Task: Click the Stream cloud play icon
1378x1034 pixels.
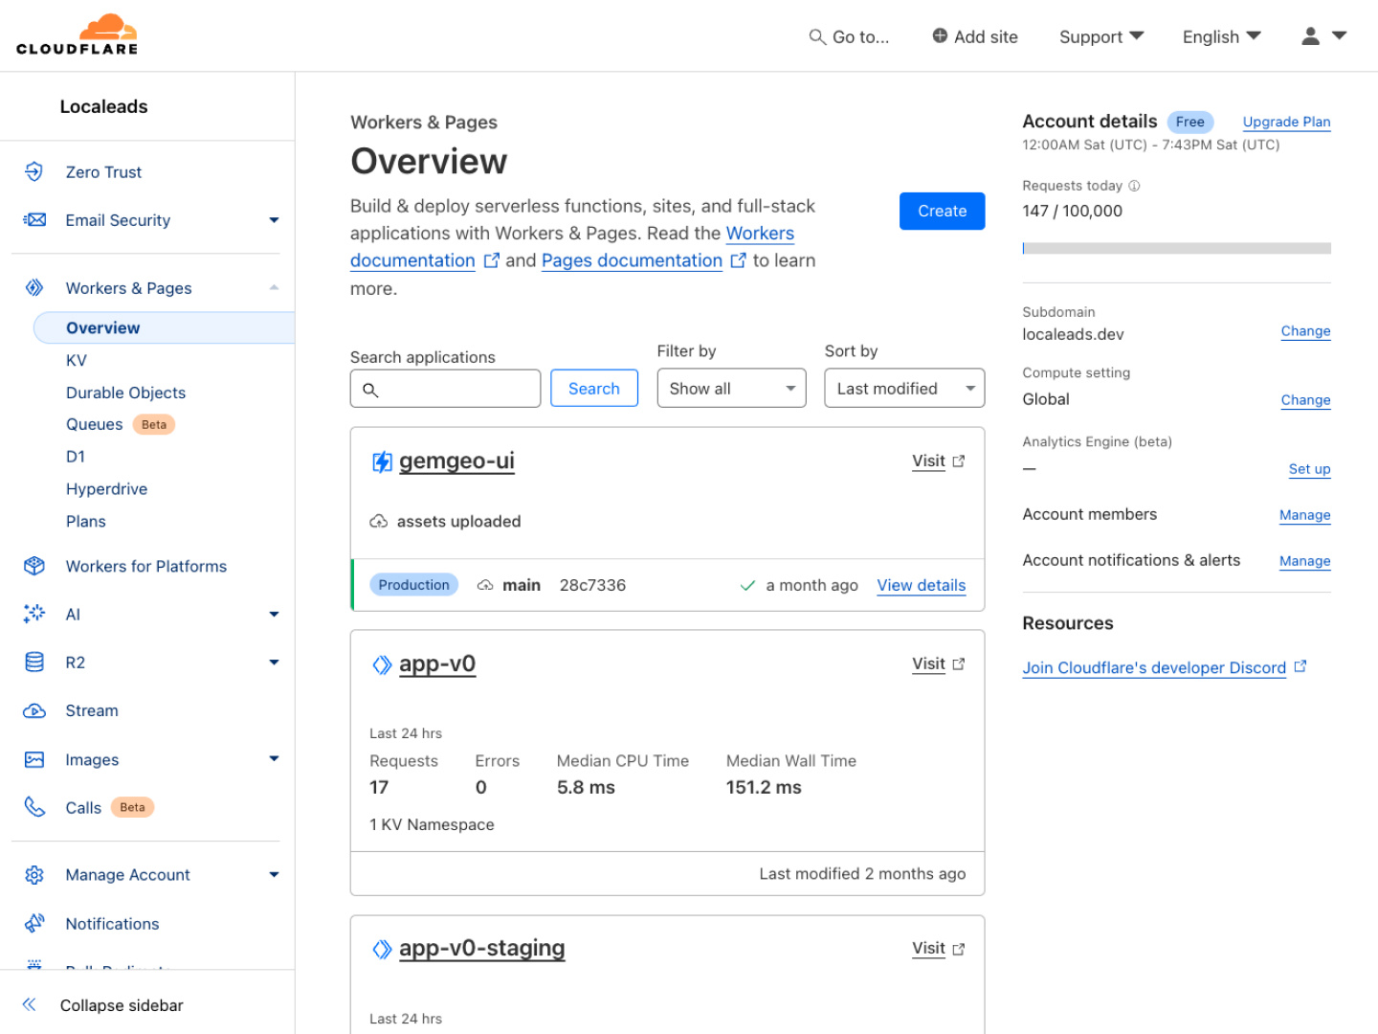Action: [34, 710]
